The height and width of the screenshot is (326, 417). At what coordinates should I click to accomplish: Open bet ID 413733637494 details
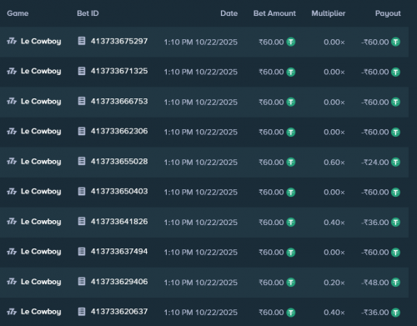[x=119, y=252]
